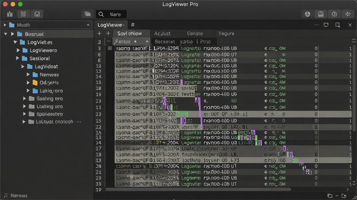The height and width of the screenshot is (200, 357).
Task: Expand the Lakiq,roro folder arrow
Action: pyautogui.click(x=28, y=91)
